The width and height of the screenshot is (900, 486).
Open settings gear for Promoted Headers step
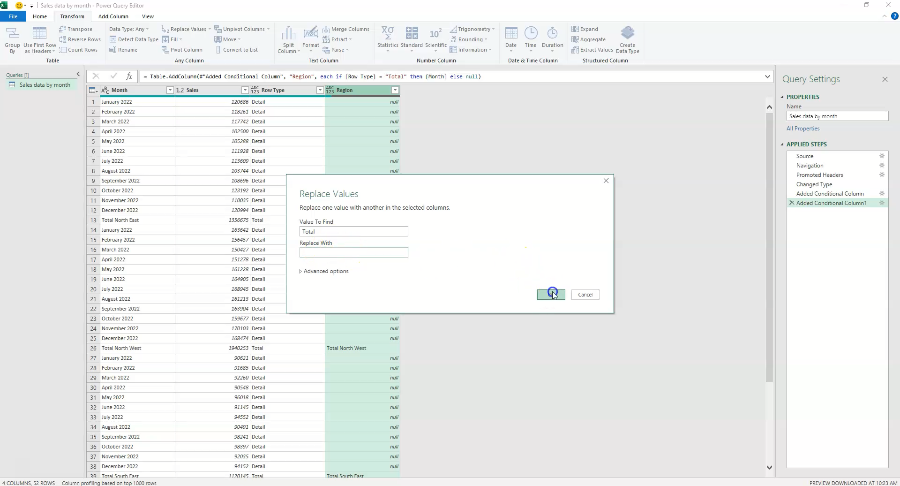click(x=882, y=175)
